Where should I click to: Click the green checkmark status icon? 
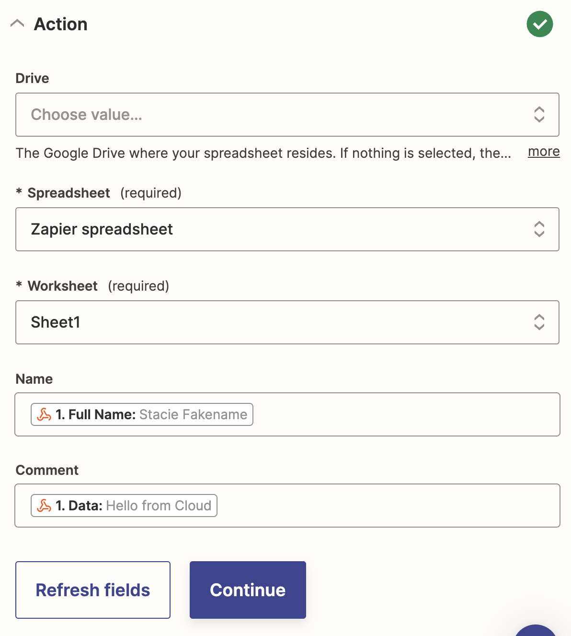coord(539,24)
